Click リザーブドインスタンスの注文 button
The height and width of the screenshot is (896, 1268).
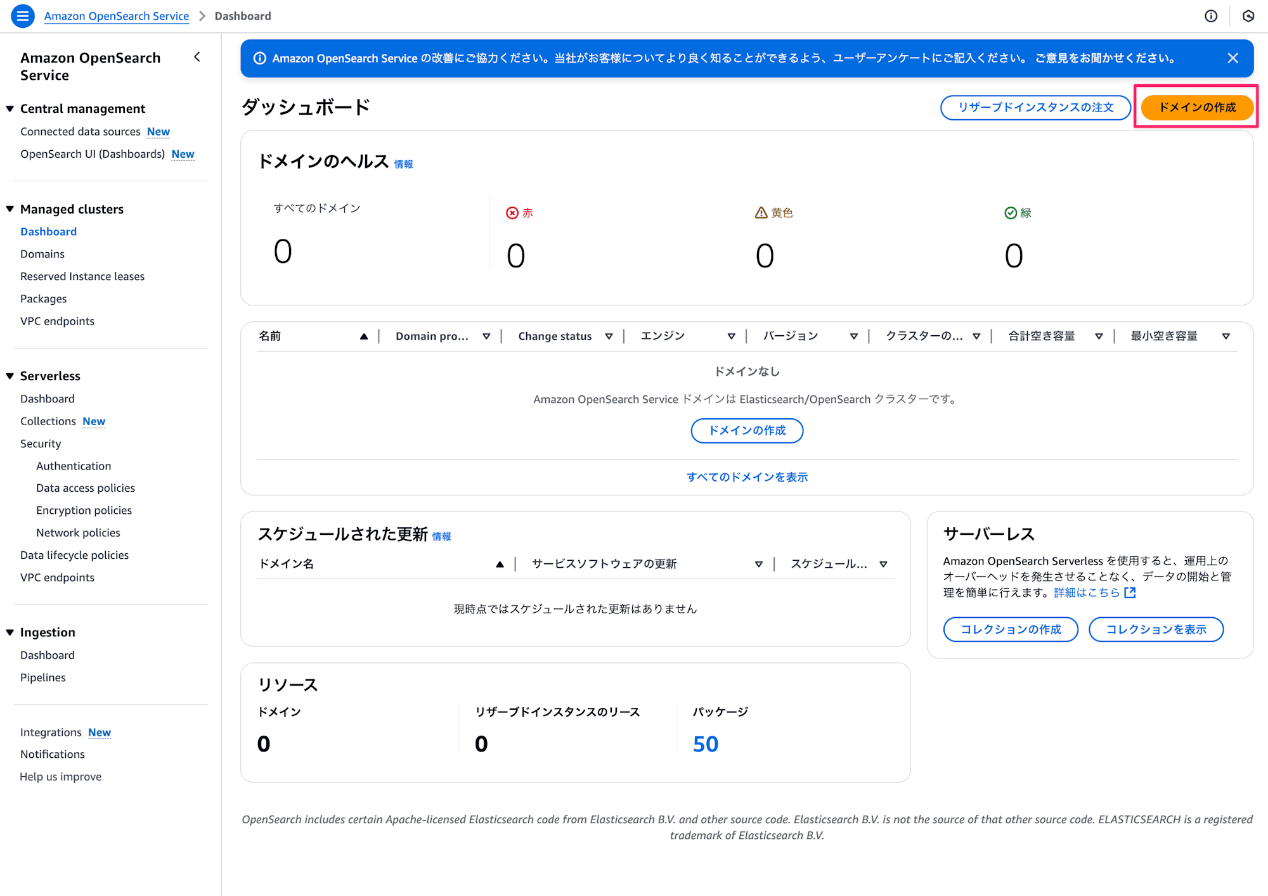tap(1035, 107)
